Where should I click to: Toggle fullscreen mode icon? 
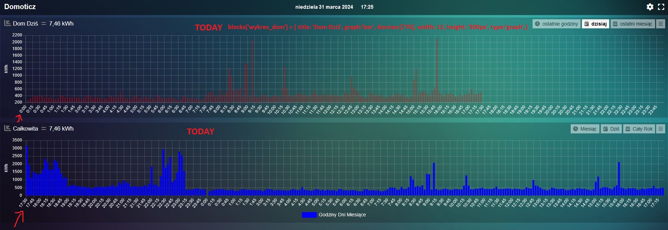click(x=661, y=7)
